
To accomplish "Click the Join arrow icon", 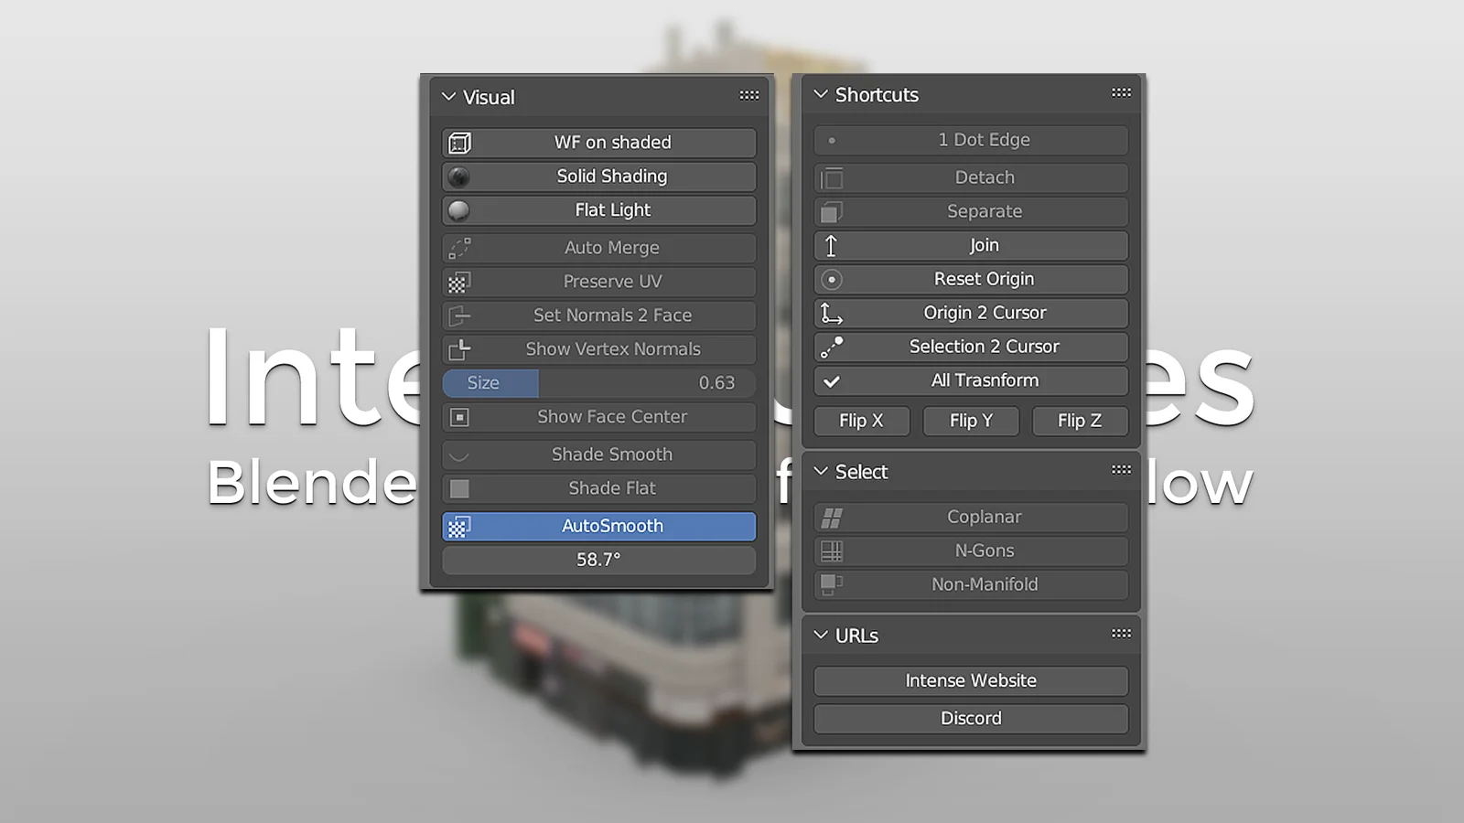I will pyautogui.click(x=831, y=244).
